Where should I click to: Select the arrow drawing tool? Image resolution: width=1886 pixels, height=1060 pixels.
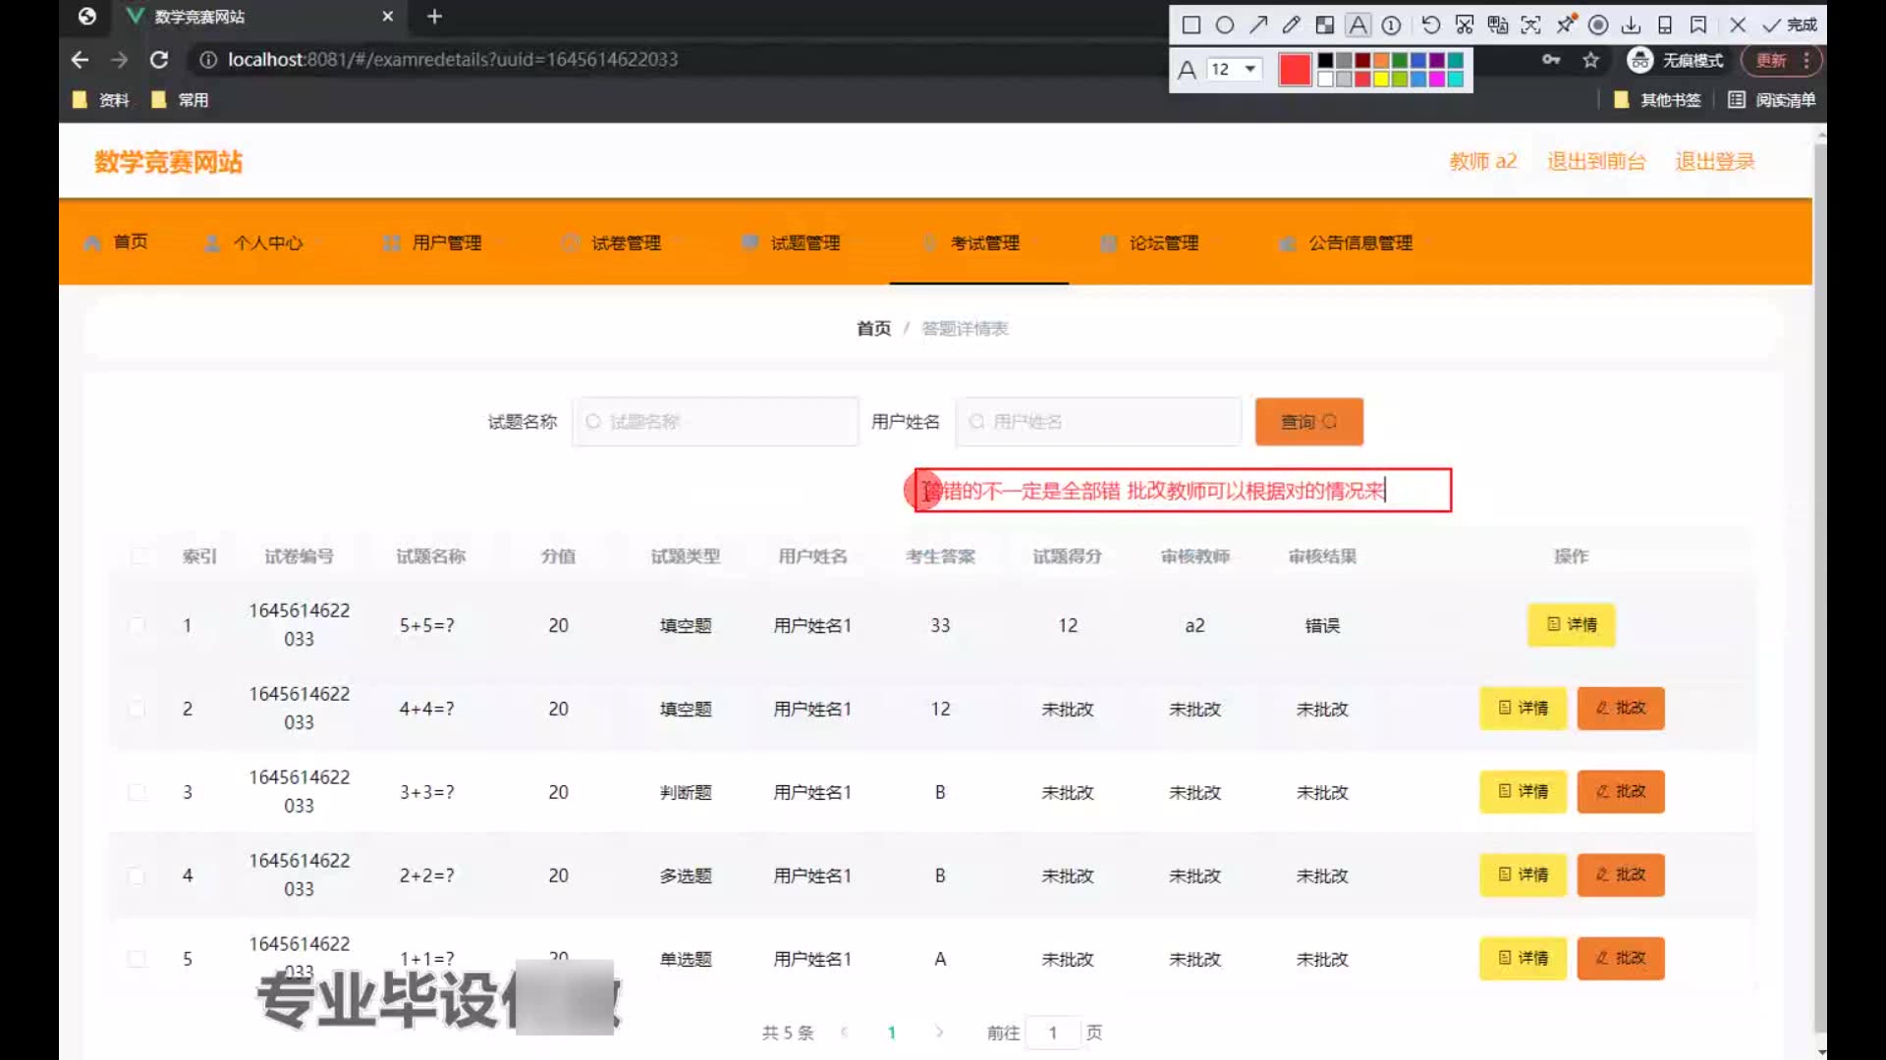coord(1258,26)
